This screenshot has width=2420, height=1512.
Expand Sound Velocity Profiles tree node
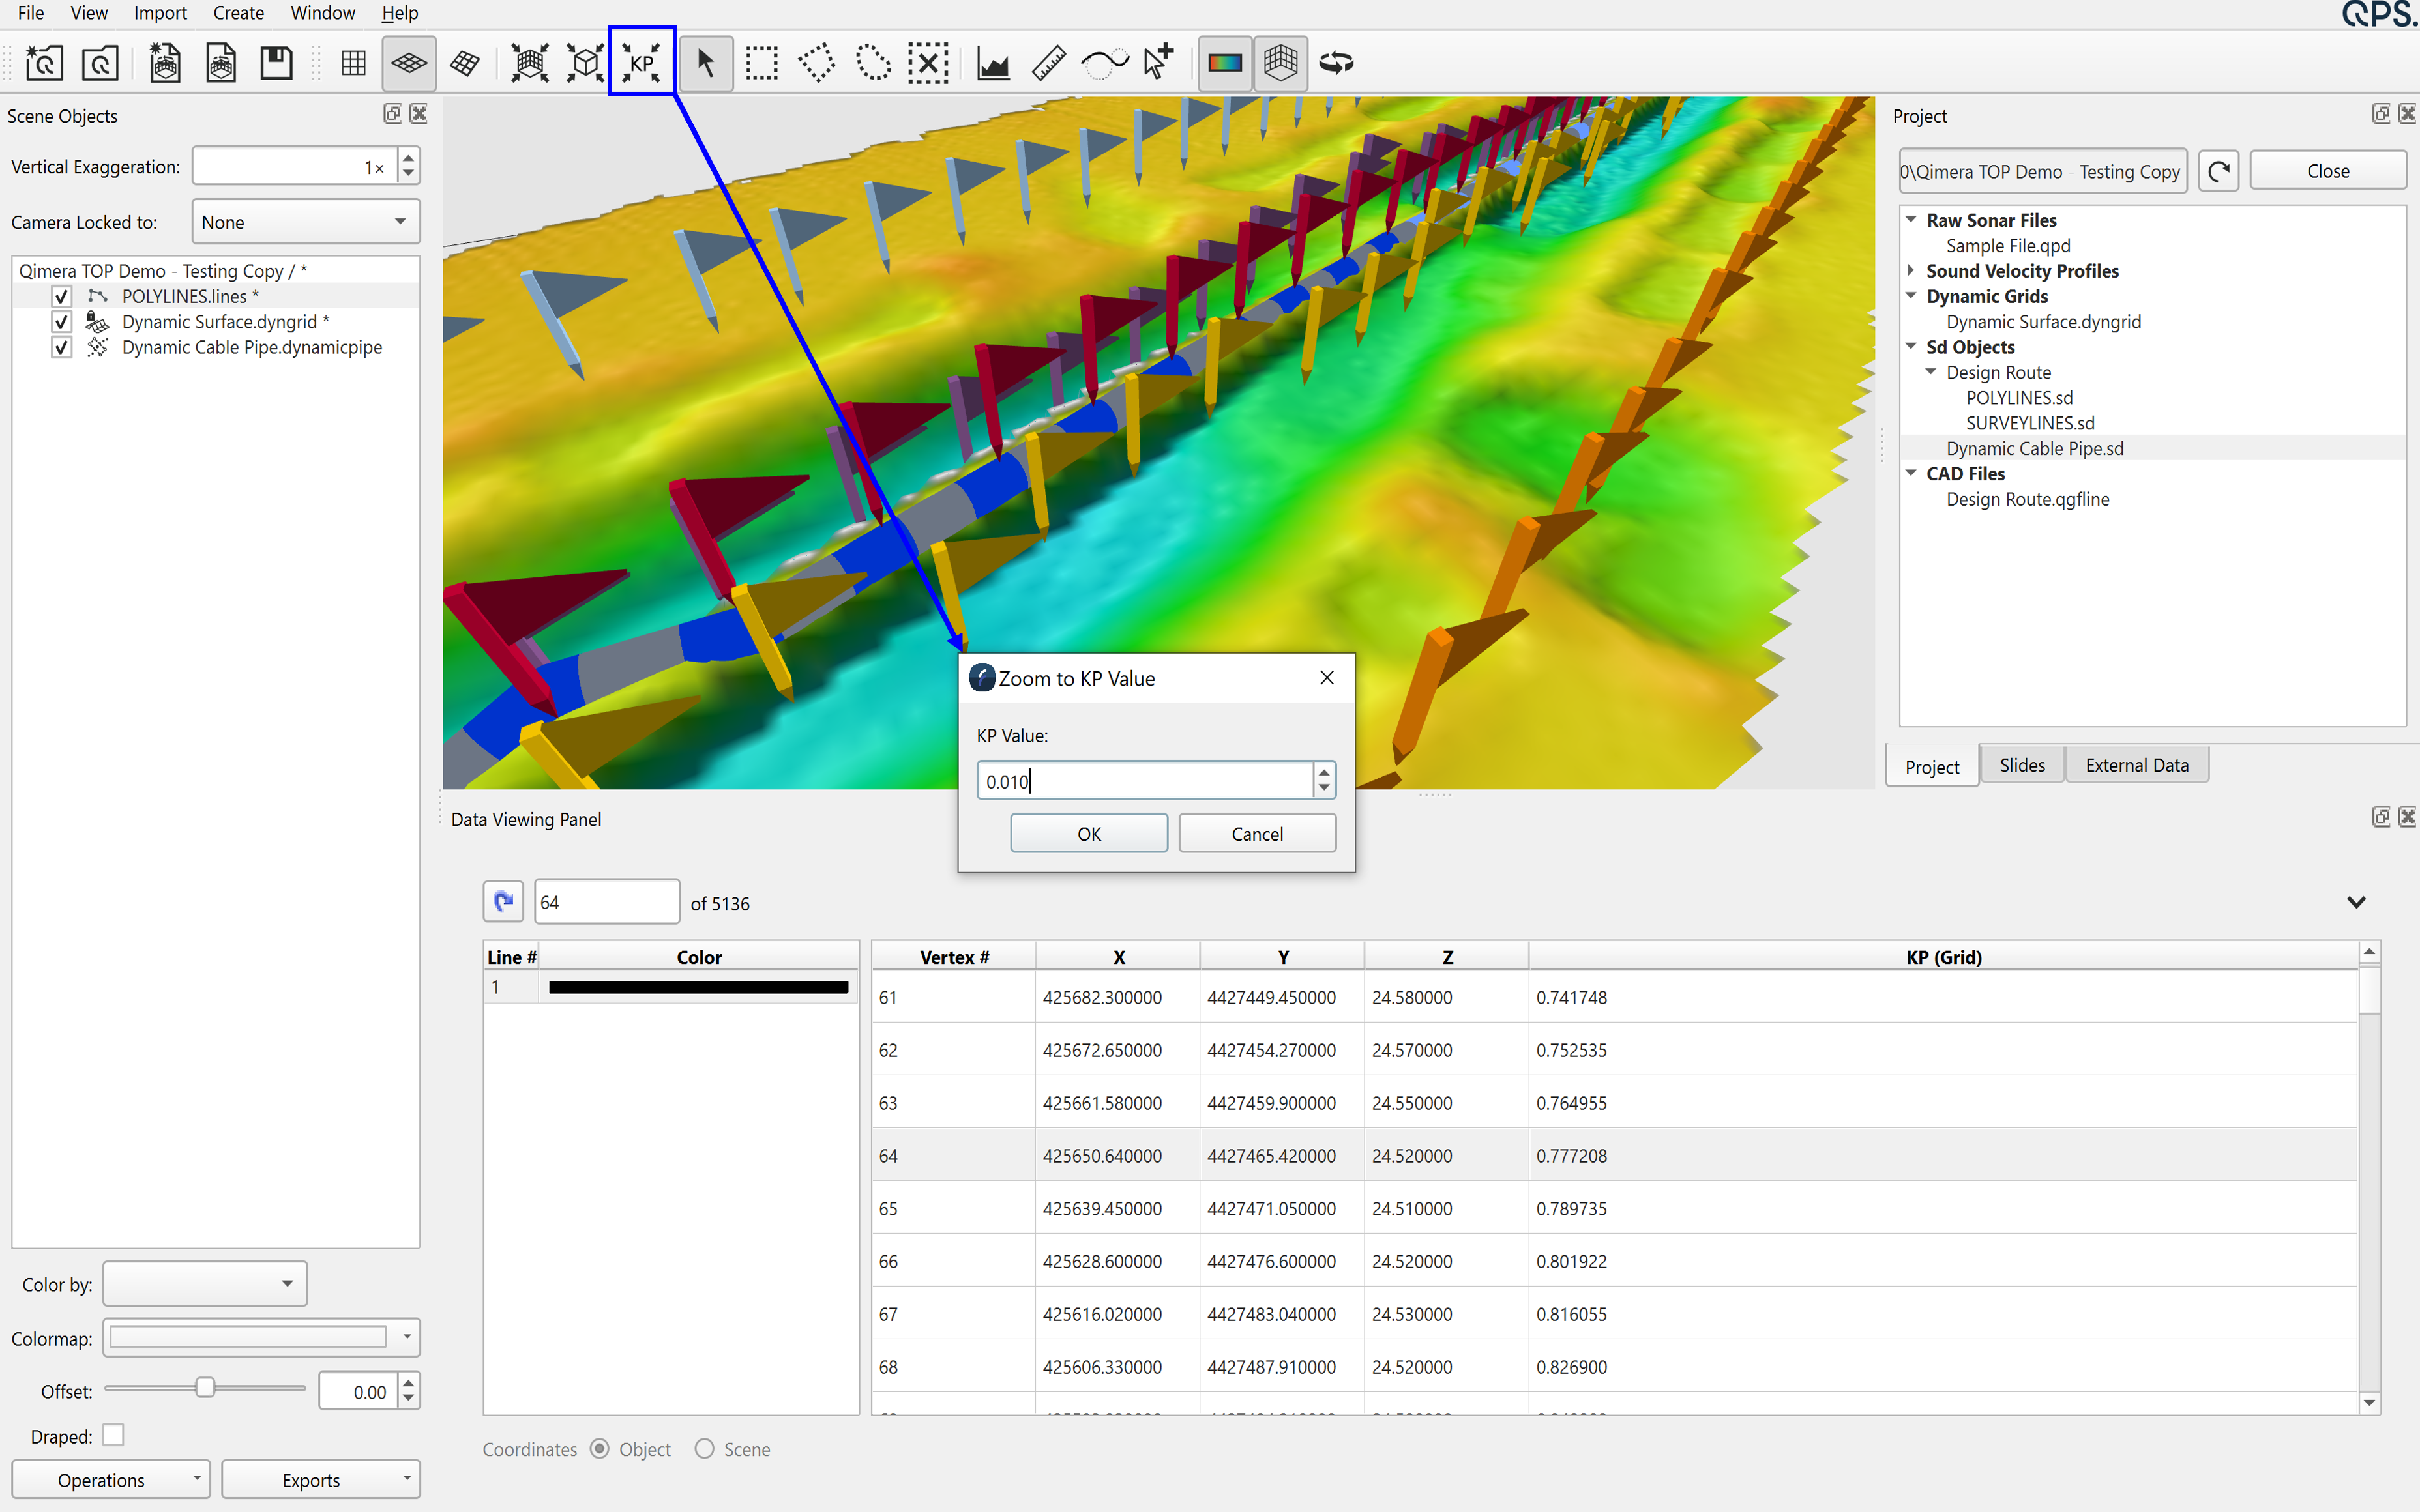1911,271
